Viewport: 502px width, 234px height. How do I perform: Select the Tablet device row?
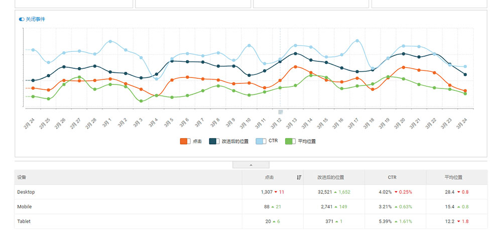coord(24,221)
